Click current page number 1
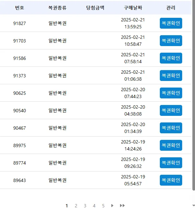This screenshot has width=195, height=208. pos(67,206)
